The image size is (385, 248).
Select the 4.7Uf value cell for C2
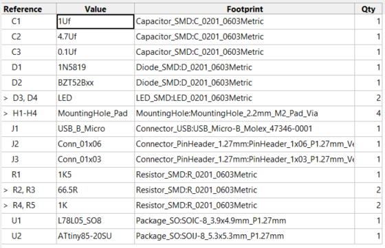[96, 37]
